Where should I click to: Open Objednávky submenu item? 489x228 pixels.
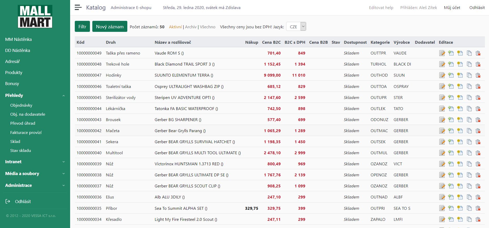tap(21, 105)
